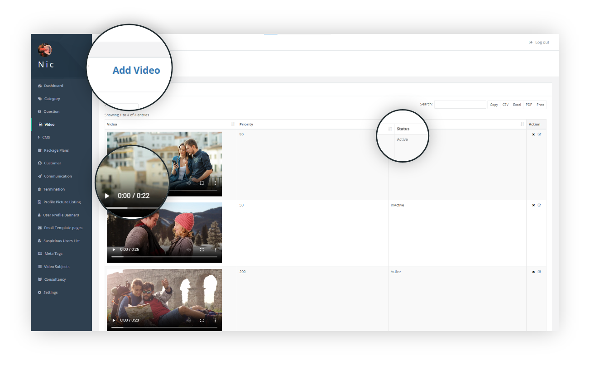Export the table as CSV
Viewport: 590px width, 365px height.
pyautogui.click(x=505, y=105)
